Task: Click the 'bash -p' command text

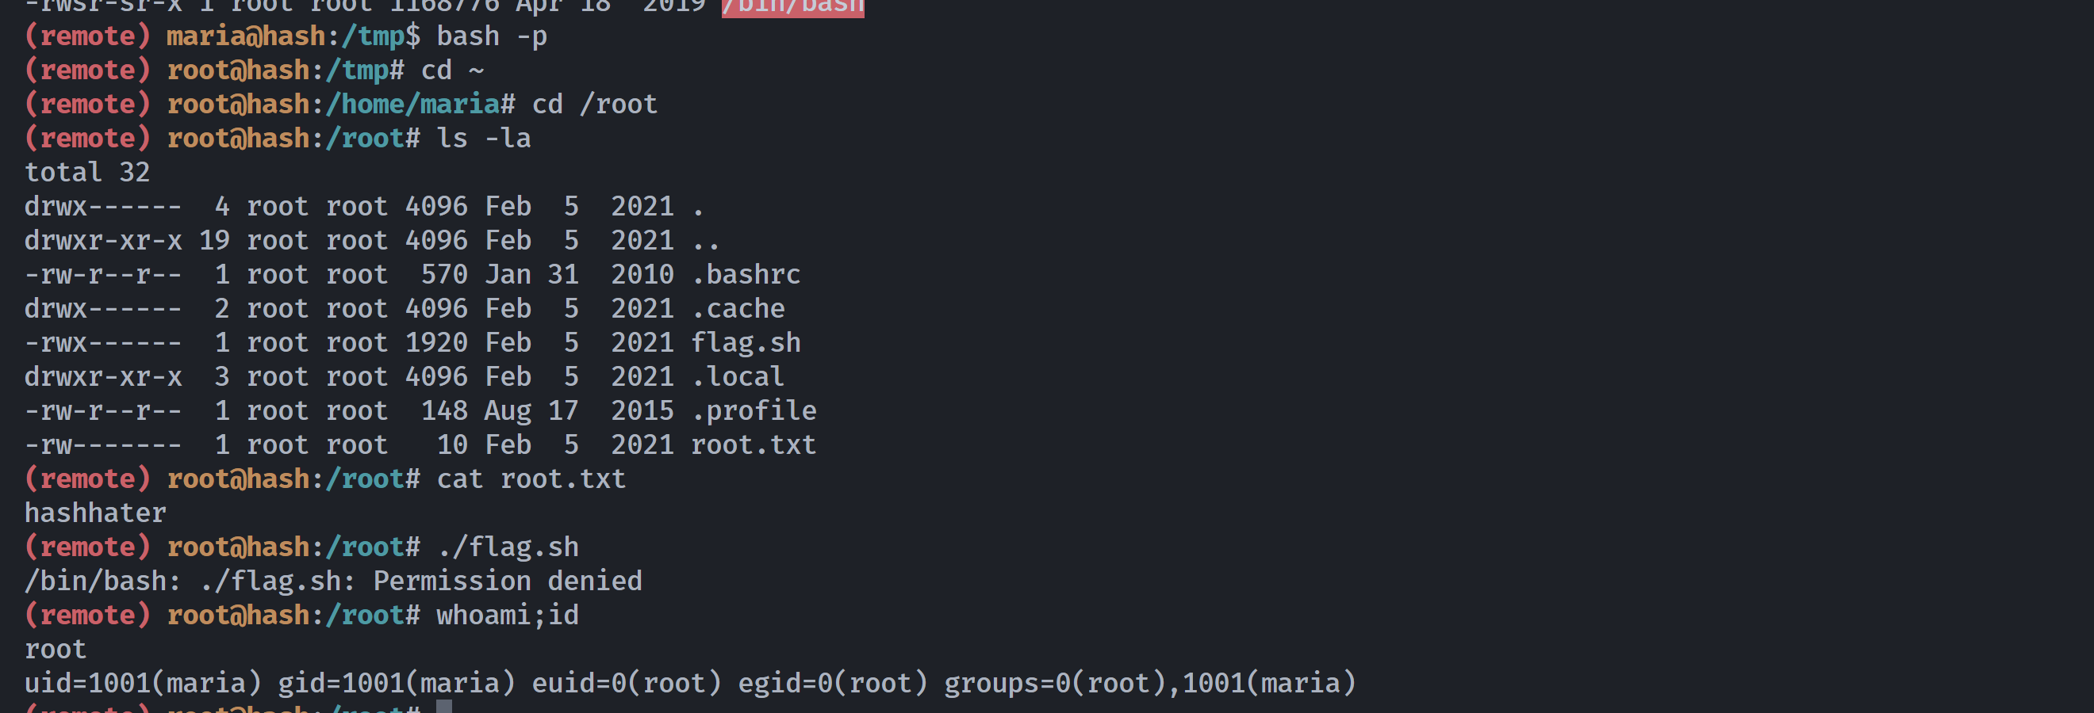Action: (492, 36)
